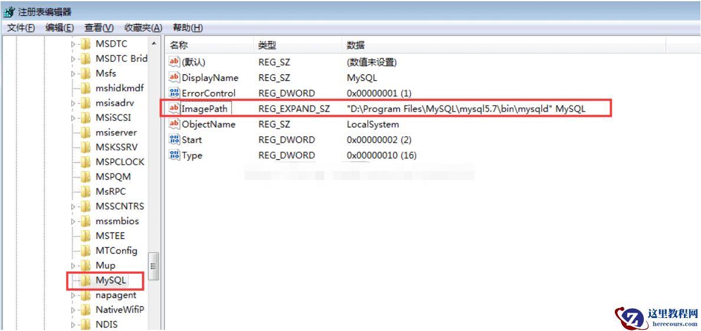
Task: Select the DisplayName value name
Action: (x=210, y=78)
